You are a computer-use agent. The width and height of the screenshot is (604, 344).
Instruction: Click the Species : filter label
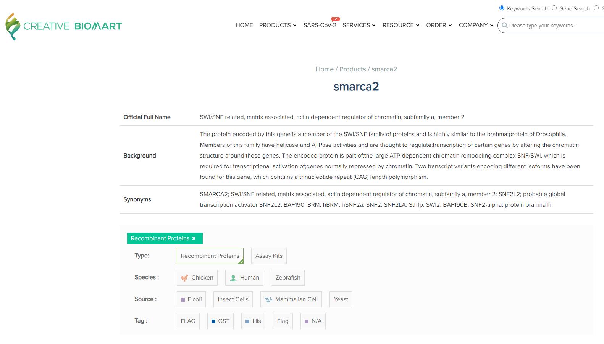point(147,277)
